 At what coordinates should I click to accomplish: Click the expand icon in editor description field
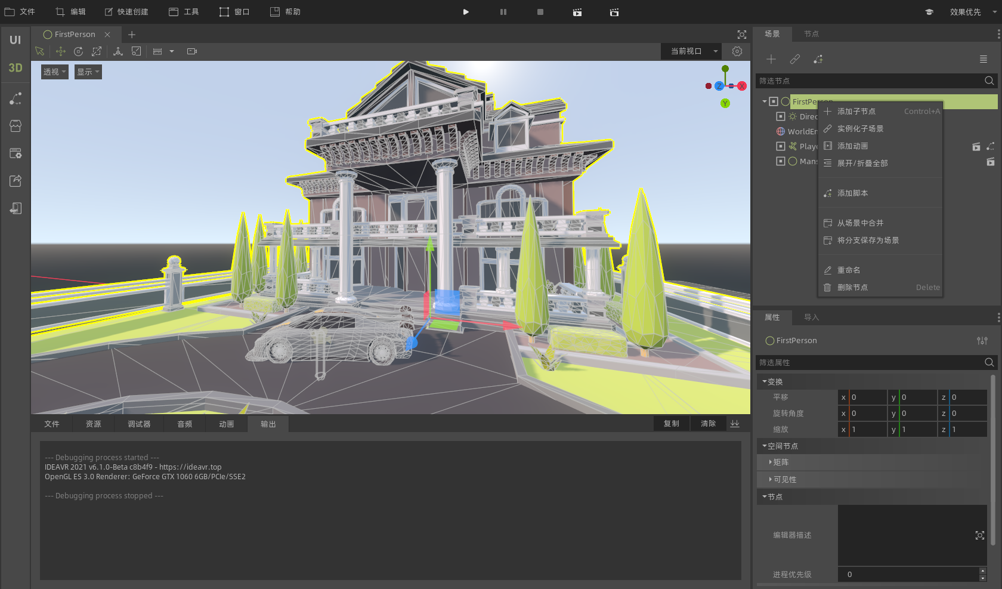[x=980, y=535]
